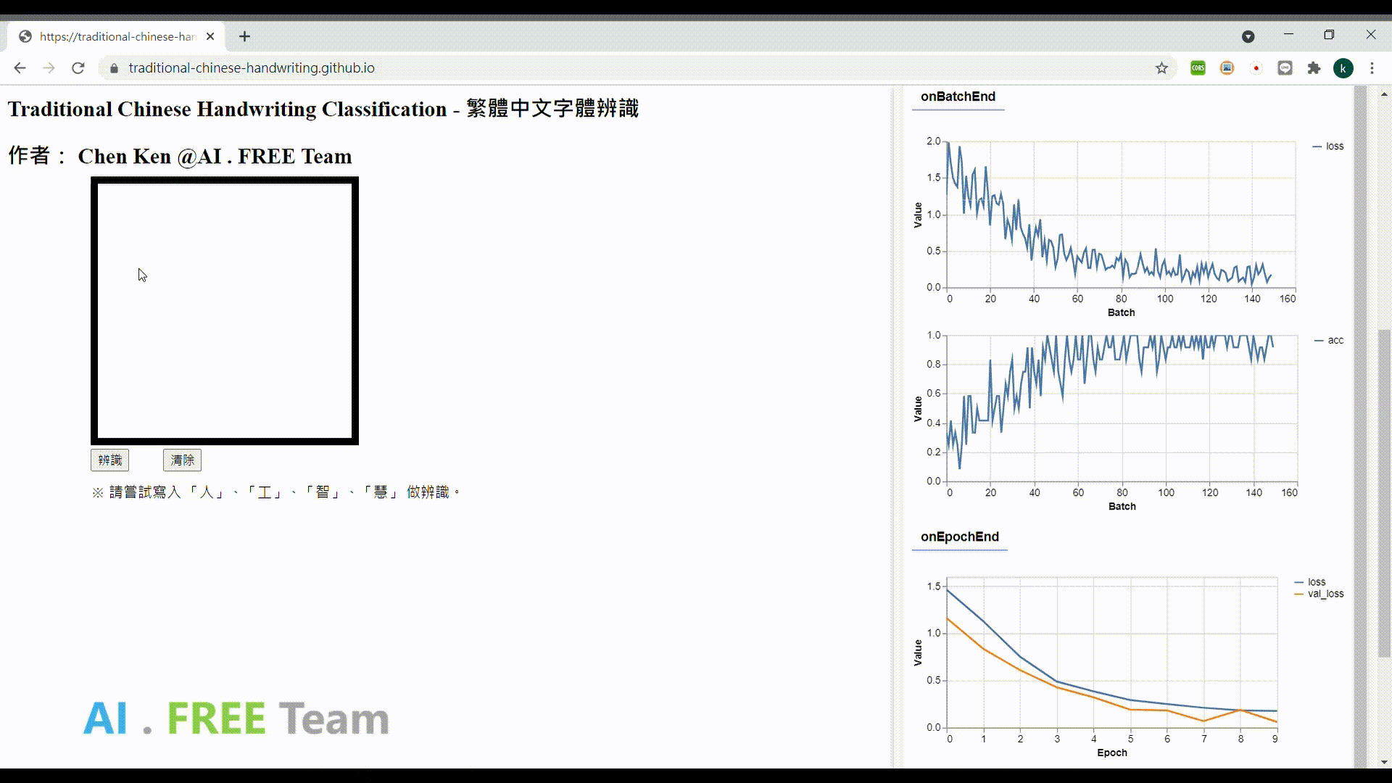Image resolution: width=1392 pixels, height=783 pixels.
Task: Bookmark this page with the star icon
Action: (1162, 68)
